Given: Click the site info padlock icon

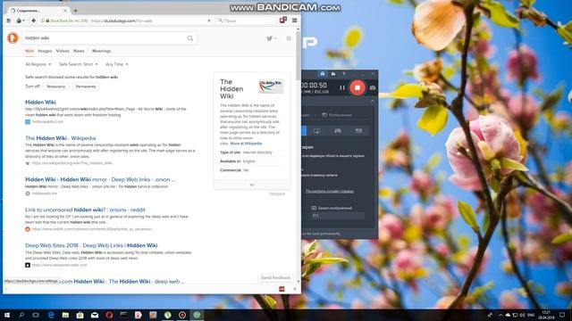Looking at the screenshot, I should 47,21.
